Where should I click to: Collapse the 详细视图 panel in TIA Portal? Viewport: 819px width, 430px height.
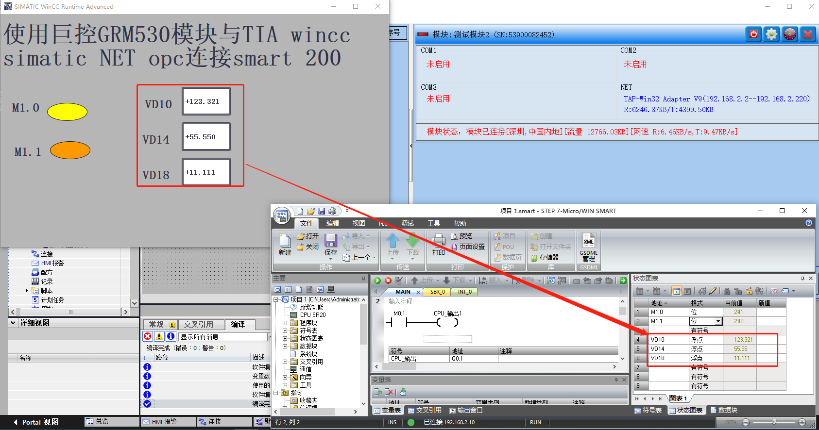pos(13,323)
